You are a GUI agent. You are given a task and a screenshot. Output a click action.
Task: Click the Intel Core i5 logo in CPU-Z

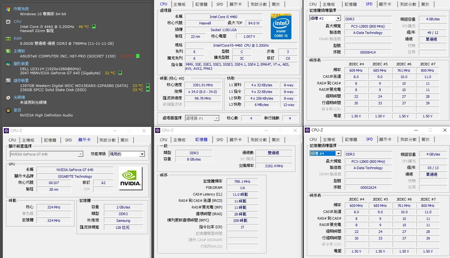tap(281, 26)
